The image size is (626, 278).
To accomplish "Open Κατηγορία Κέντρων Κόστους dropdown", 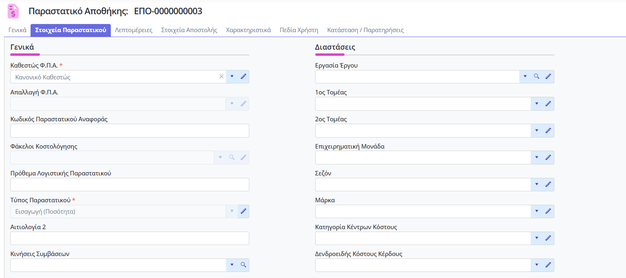I will (536, 238).
